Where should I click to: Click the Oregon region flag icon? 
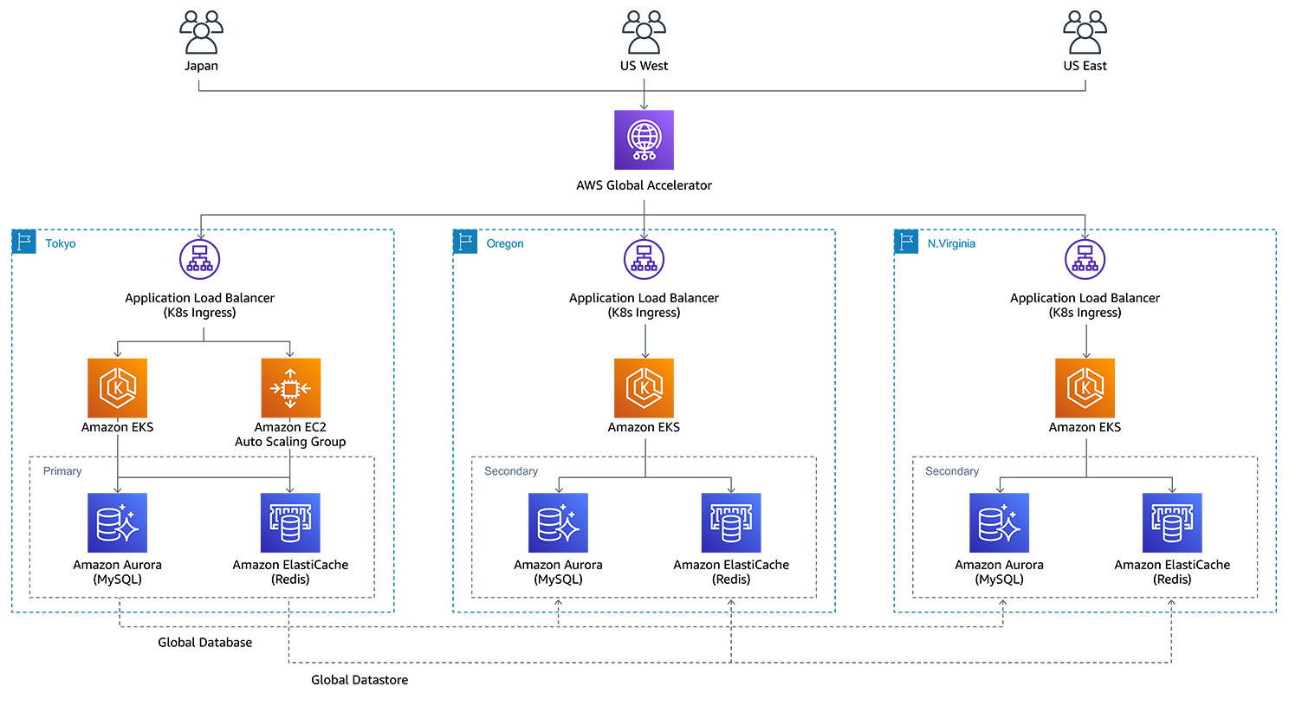(465, 242)
